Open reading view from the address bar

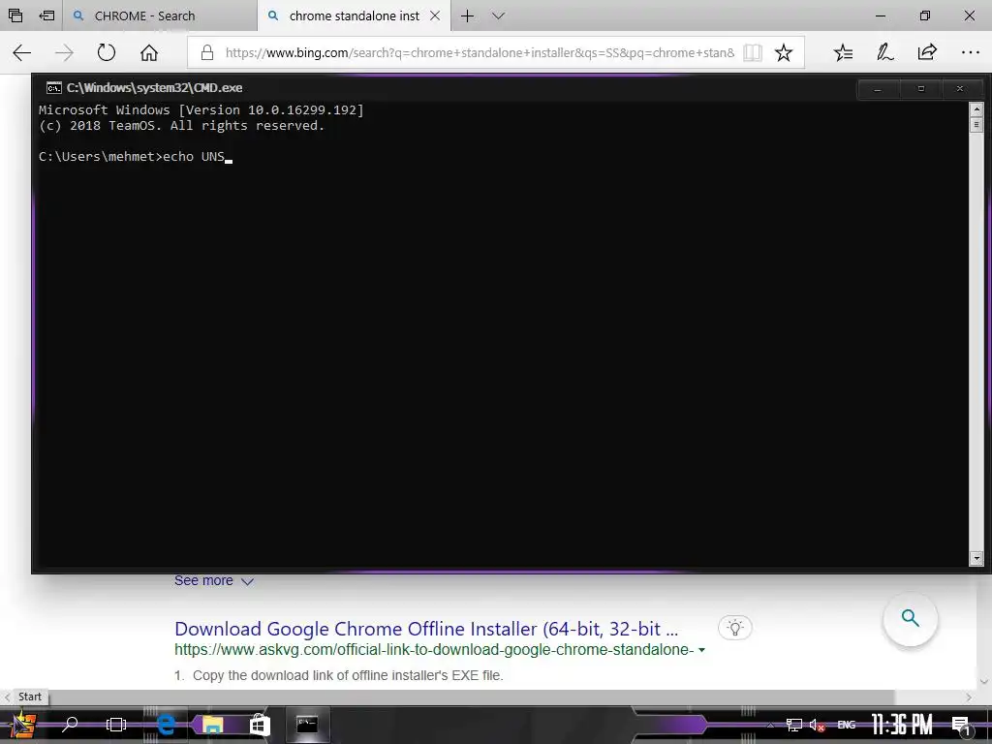(x=752, y=52)
